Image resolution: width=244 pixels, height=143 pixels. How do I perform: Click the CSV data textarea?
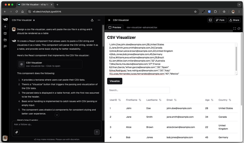click(172, 59)
